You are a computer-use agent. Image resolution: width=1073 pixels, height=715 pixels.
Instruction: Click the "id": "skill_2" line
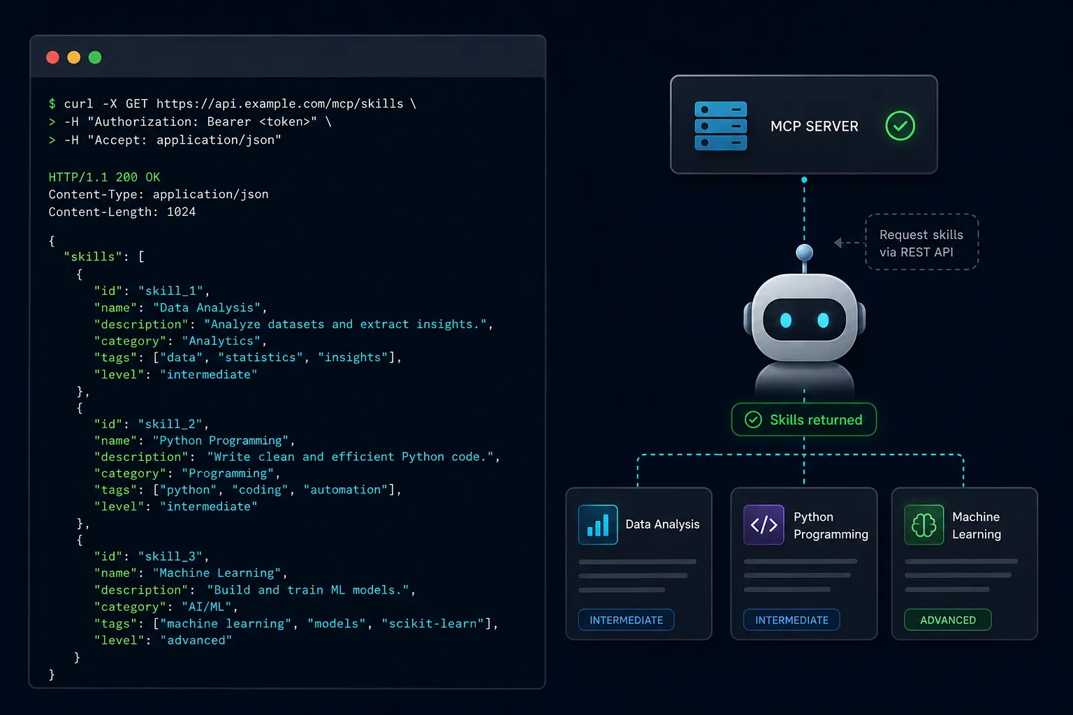point(152,424)
